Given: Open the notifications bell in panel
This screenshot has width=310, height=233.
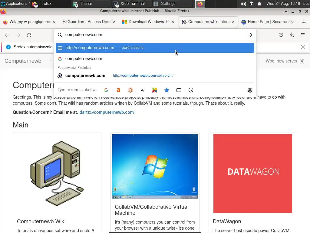Looking at the screenshot, I should point(259,4).
